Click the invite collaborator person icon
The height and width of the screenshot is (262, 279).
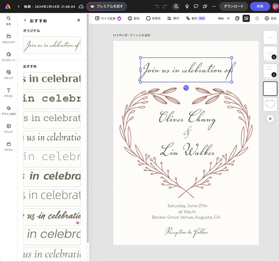tap(176, 6)
